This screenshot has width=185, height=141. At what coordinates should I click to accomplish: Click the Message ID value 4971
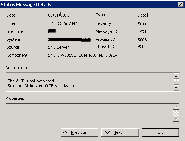point(142,32)
